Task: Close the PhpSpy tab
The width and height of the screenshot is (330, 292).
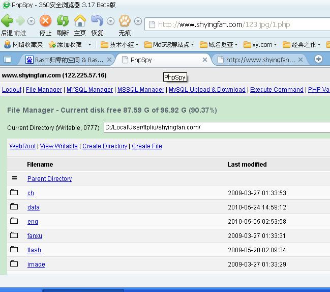Action: (x=205, y=60)
